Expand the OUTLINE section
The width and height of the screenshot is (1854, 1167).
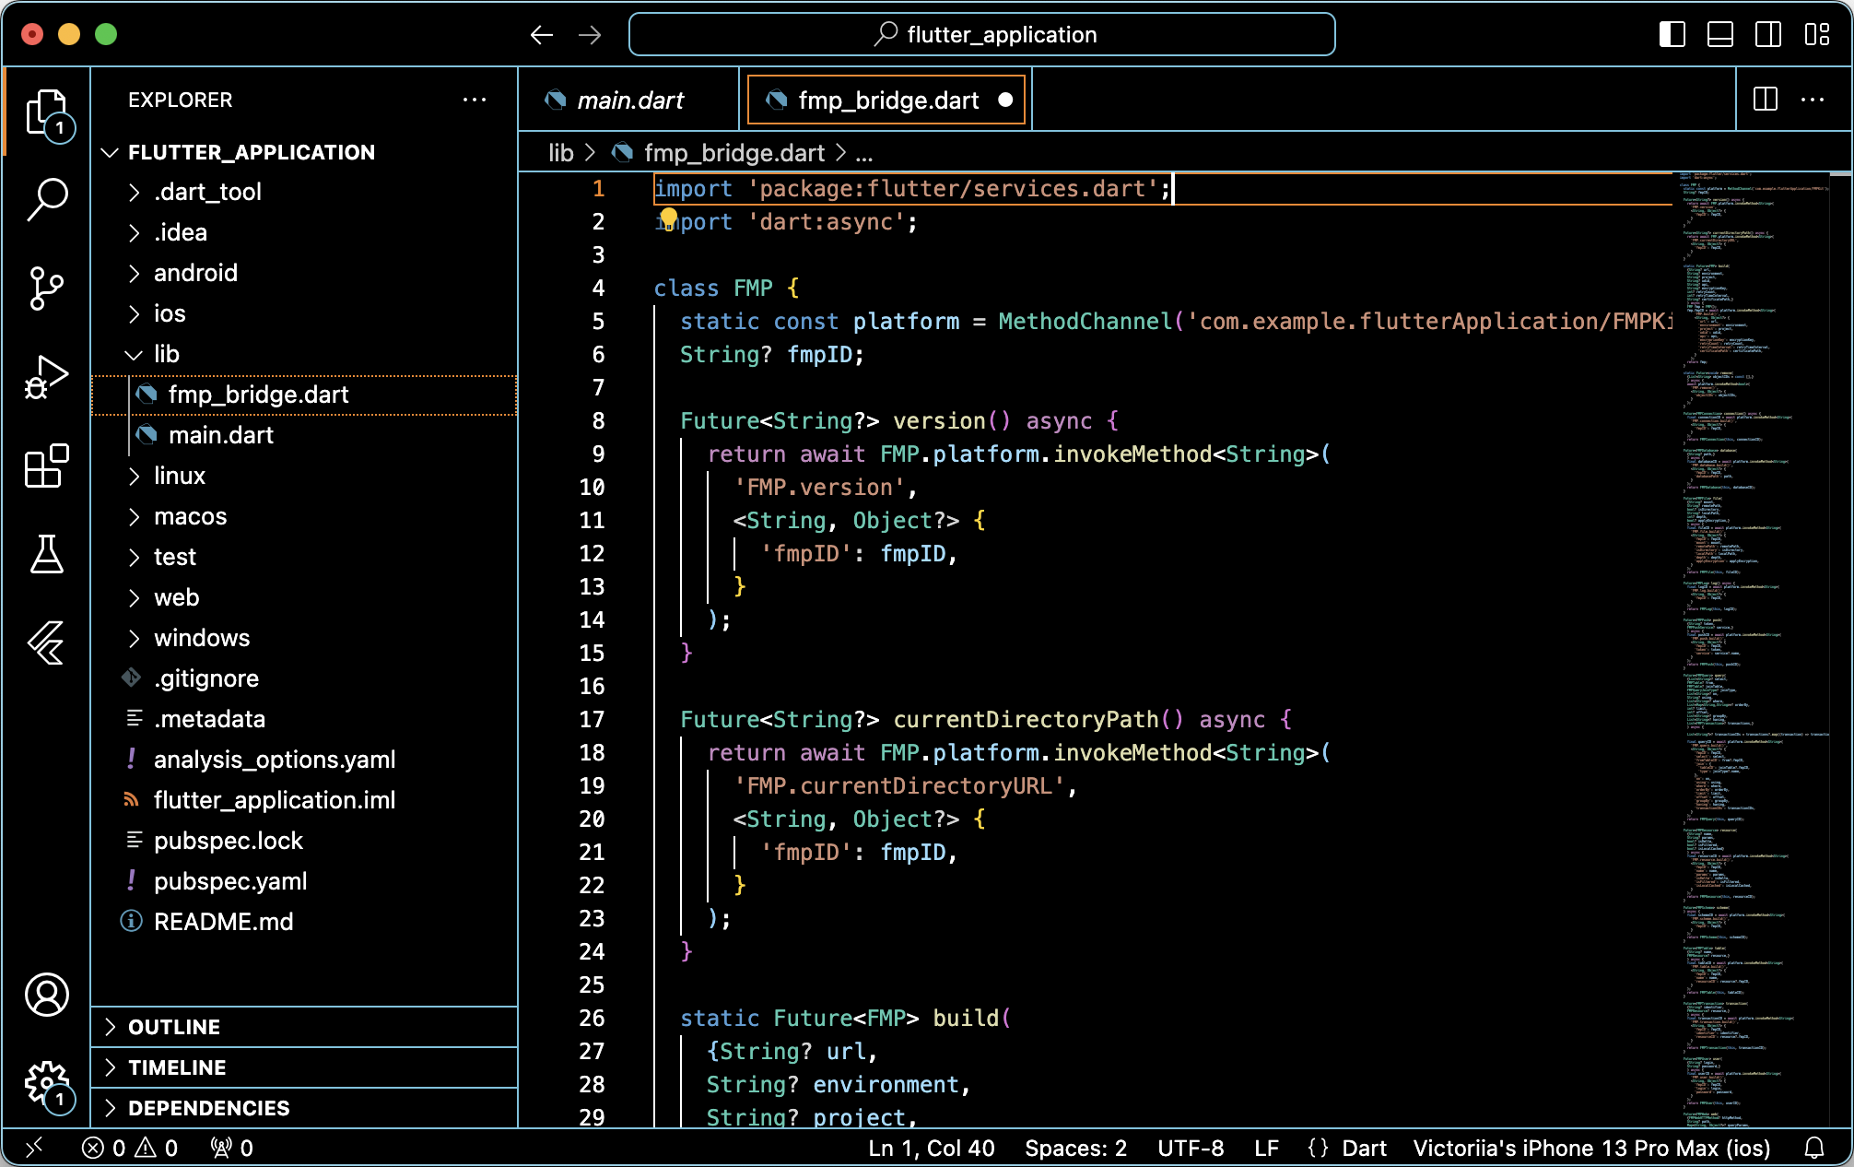tap(174, 1027)
